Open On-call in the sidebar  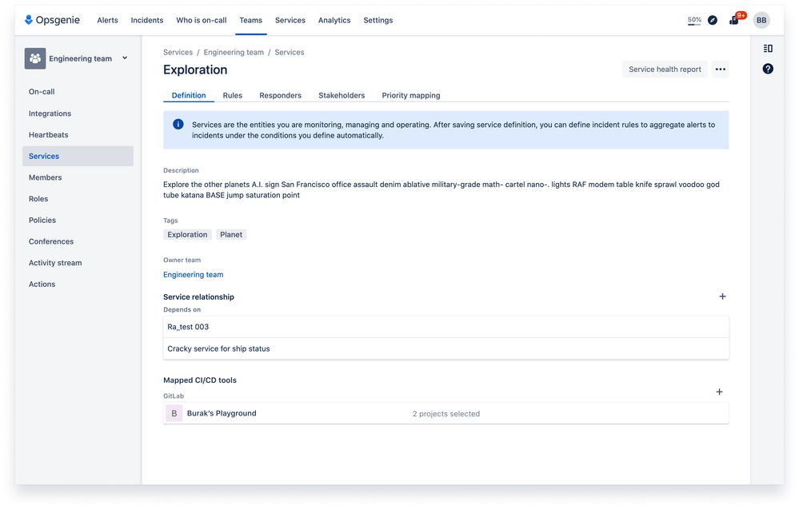(78, 92)
